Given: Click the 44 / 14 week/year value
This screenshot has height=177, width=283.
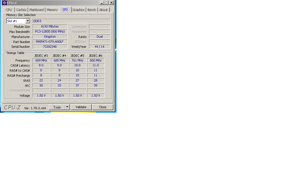Looking at the screenshot, I should click(x=100, y=47).
